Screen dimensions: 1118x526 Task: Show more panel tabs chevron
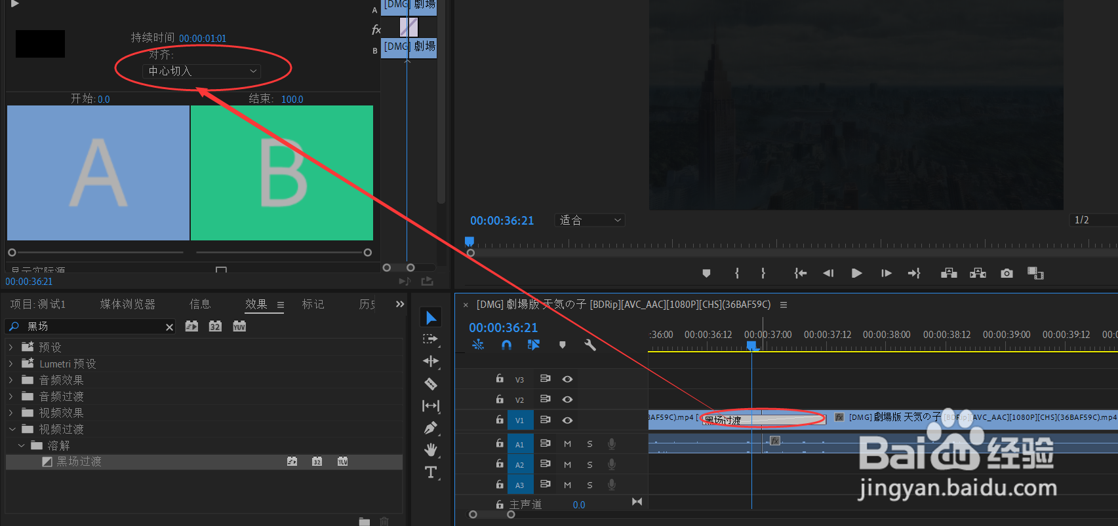coord(400,304)
